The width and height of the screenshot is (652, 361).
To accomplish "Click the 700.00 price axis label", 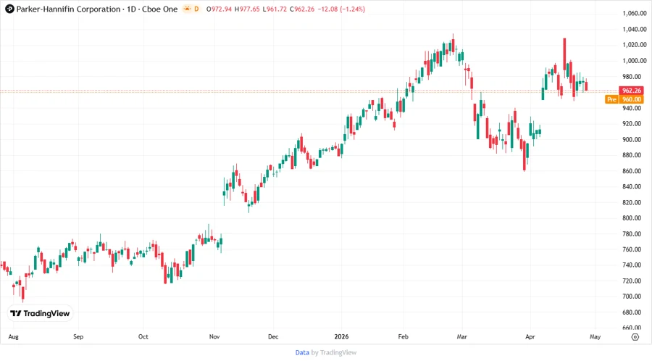I will click(x=632, y=296).
